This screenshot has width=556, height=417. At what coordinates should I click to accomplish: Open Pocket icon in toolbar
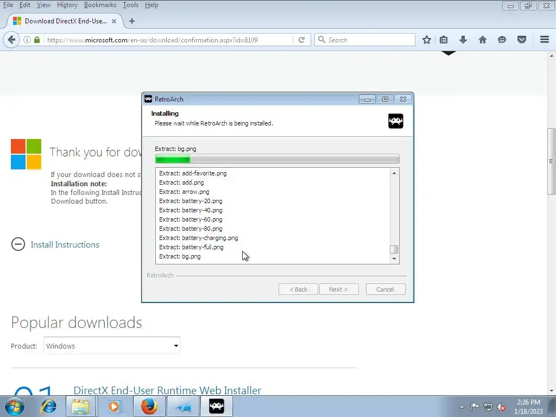coord(522,40)
